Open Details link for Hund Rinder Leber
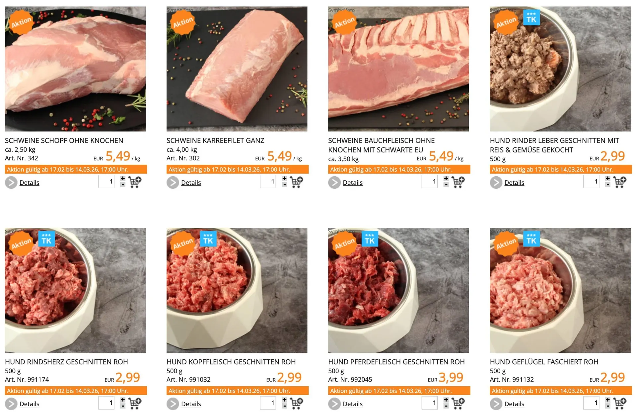 click(x=514, y=183)
